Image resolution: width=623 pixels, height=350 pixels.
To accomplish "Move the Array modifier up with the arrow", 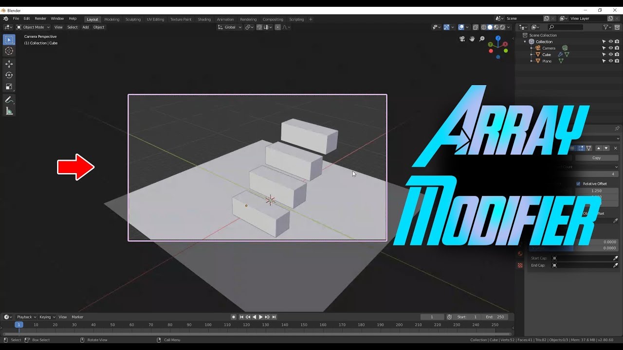I will tap(599, 148).
